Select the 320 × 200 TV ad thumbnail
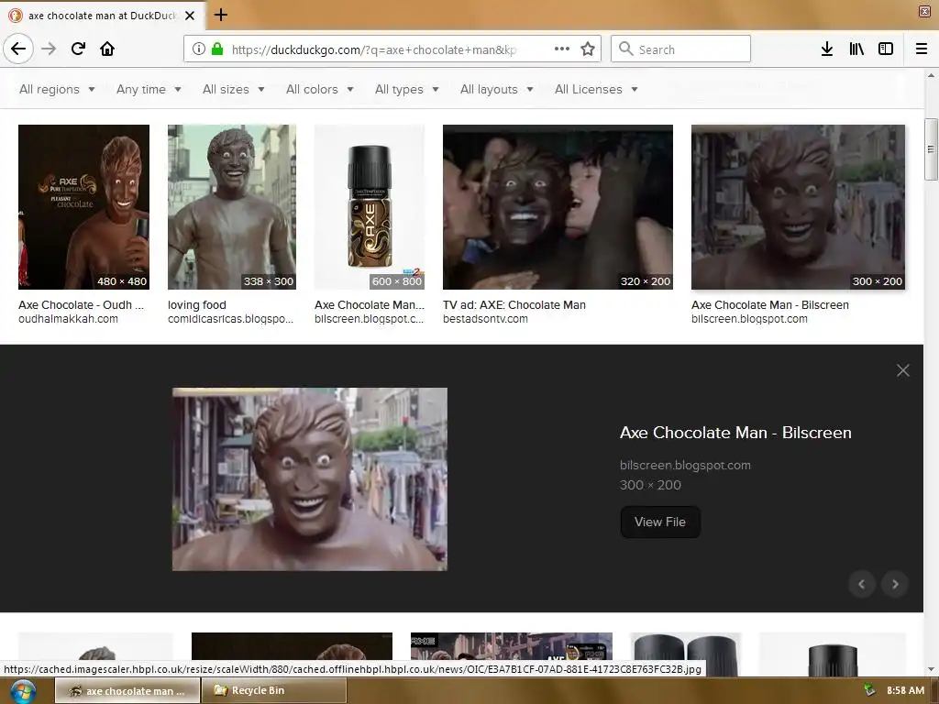This screenshot has width=939, height=704. (558, 207)
